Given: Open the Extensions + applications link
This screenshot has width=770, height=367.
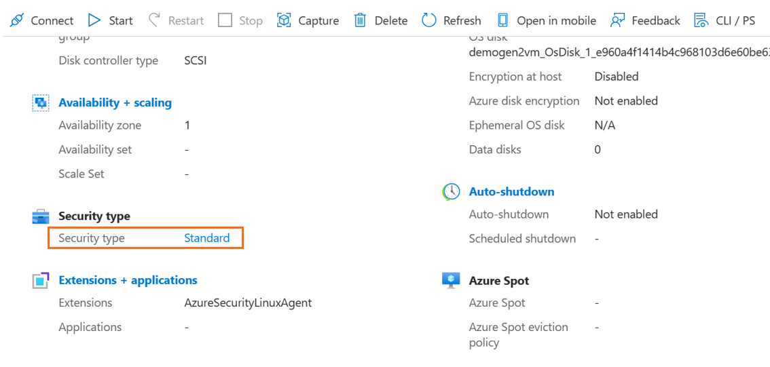Looking at the screenshot, I should pyautogui.click(x=128, y=280).
